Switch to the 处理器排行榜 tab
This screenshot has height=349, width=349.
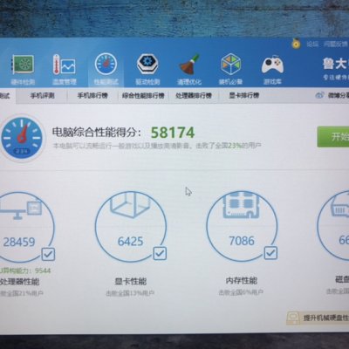pos(194,95)
